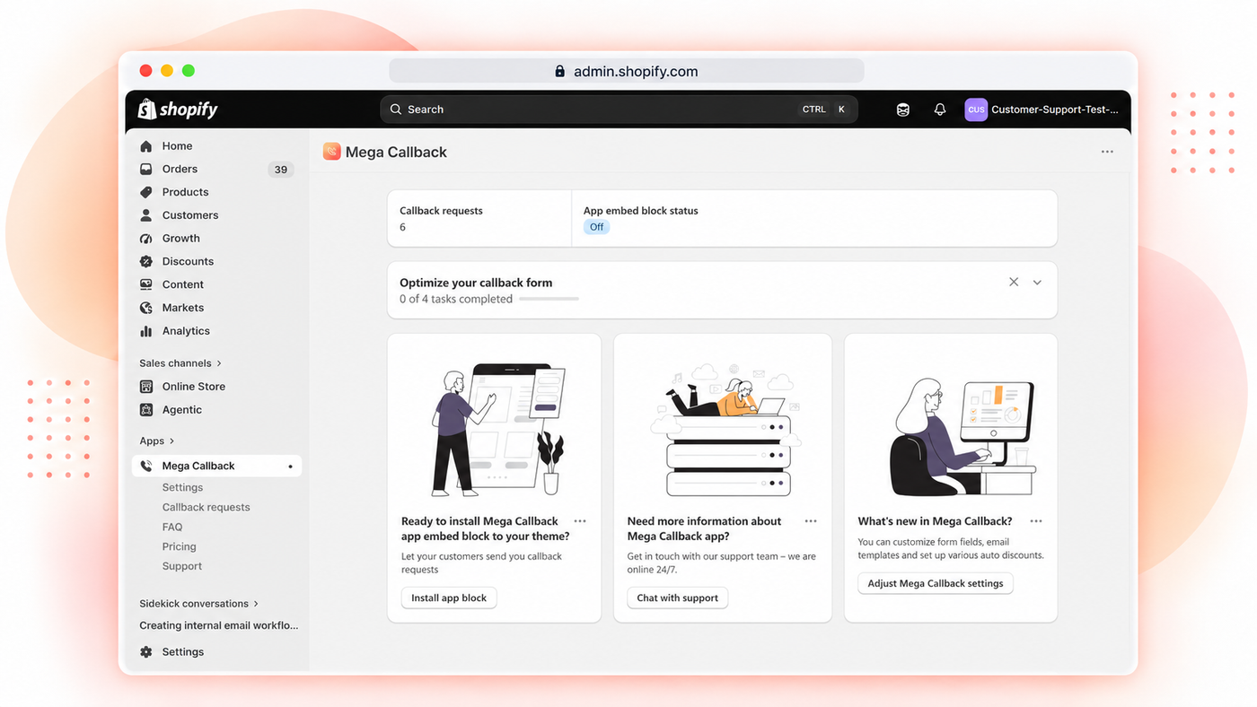Open the Discounts badge icon
Image resolution: width=1257 pixels, height=707 pixels.
tap(146, 261)
